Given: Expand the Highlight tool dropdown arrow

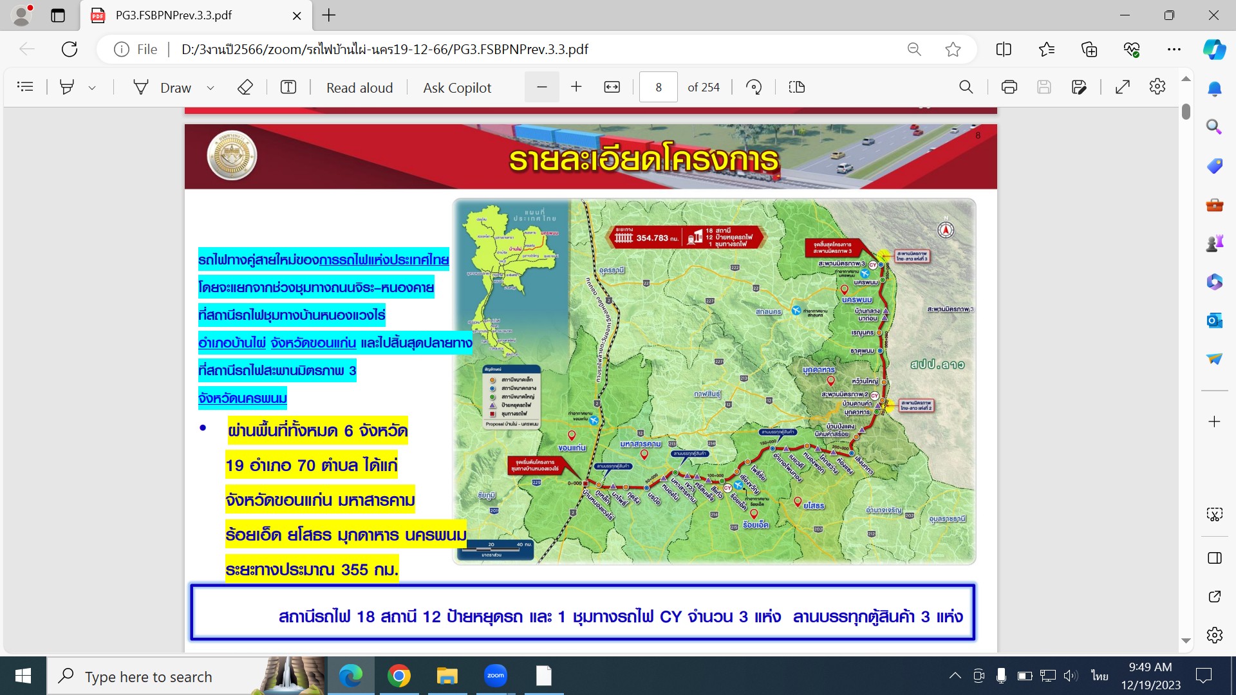Looking at the screenshot, I should tap(92, 88).
